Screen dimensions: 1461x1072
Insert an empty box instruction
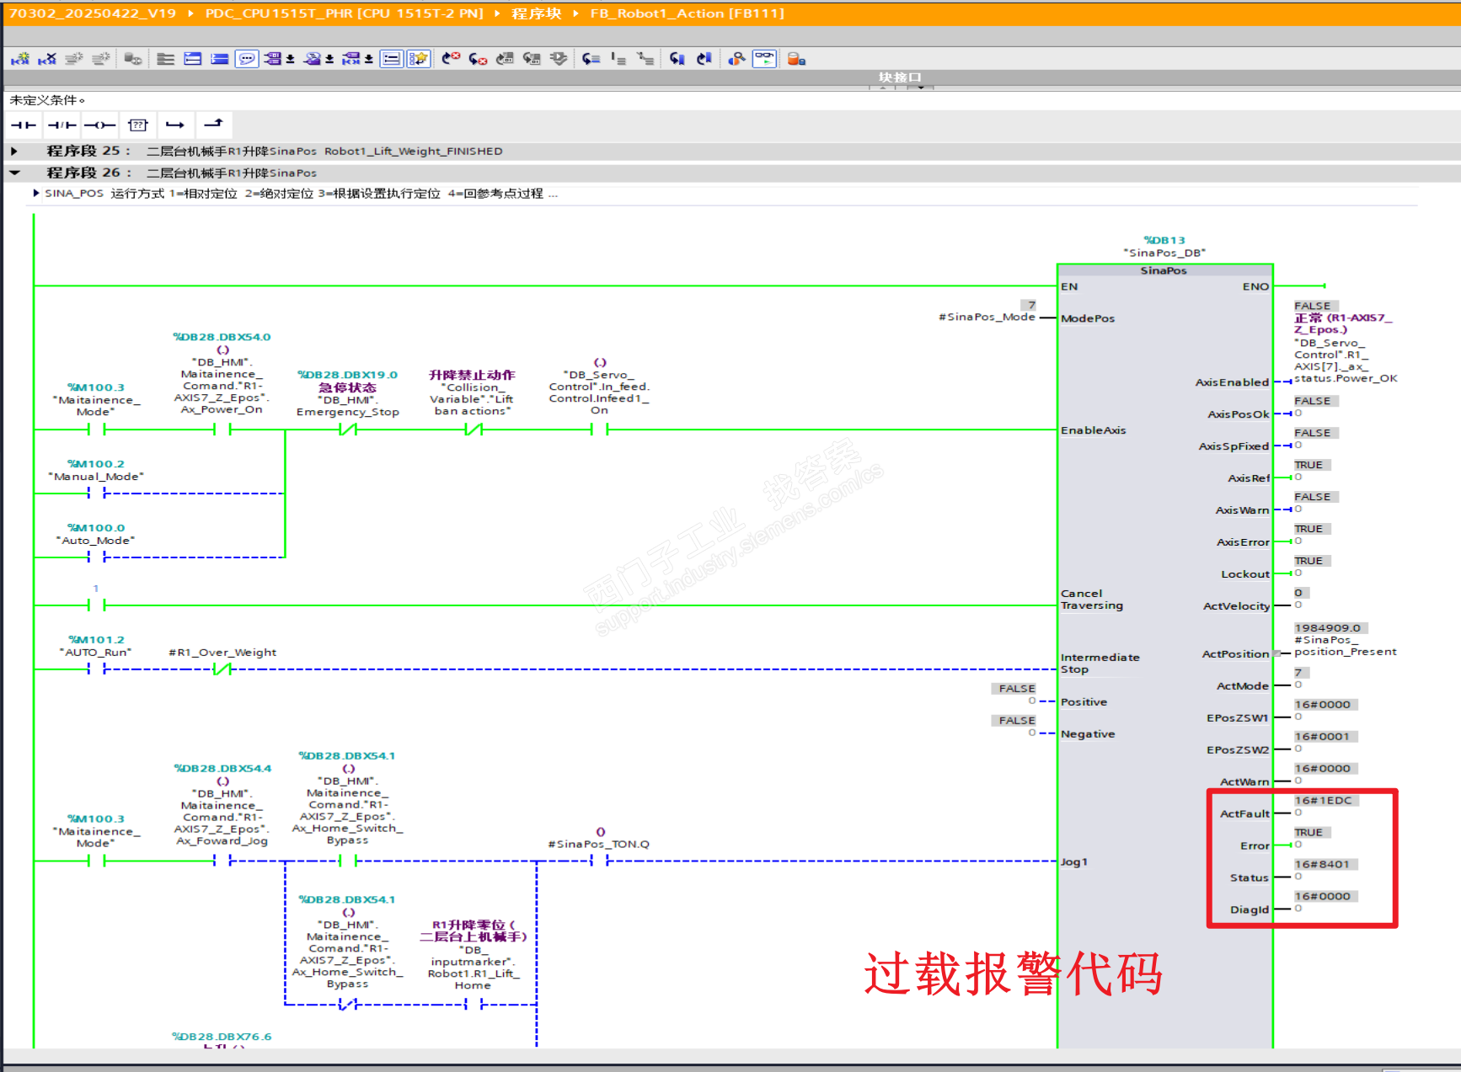137,125
